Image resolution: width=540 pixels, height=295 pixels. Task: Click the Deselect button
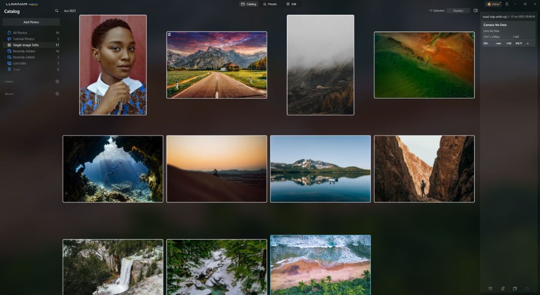(458, 11)
